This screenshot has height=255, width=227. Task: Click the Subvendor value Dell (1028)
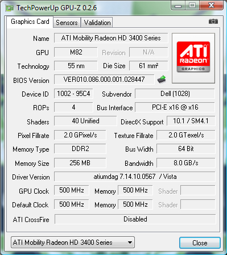point(175,94)
